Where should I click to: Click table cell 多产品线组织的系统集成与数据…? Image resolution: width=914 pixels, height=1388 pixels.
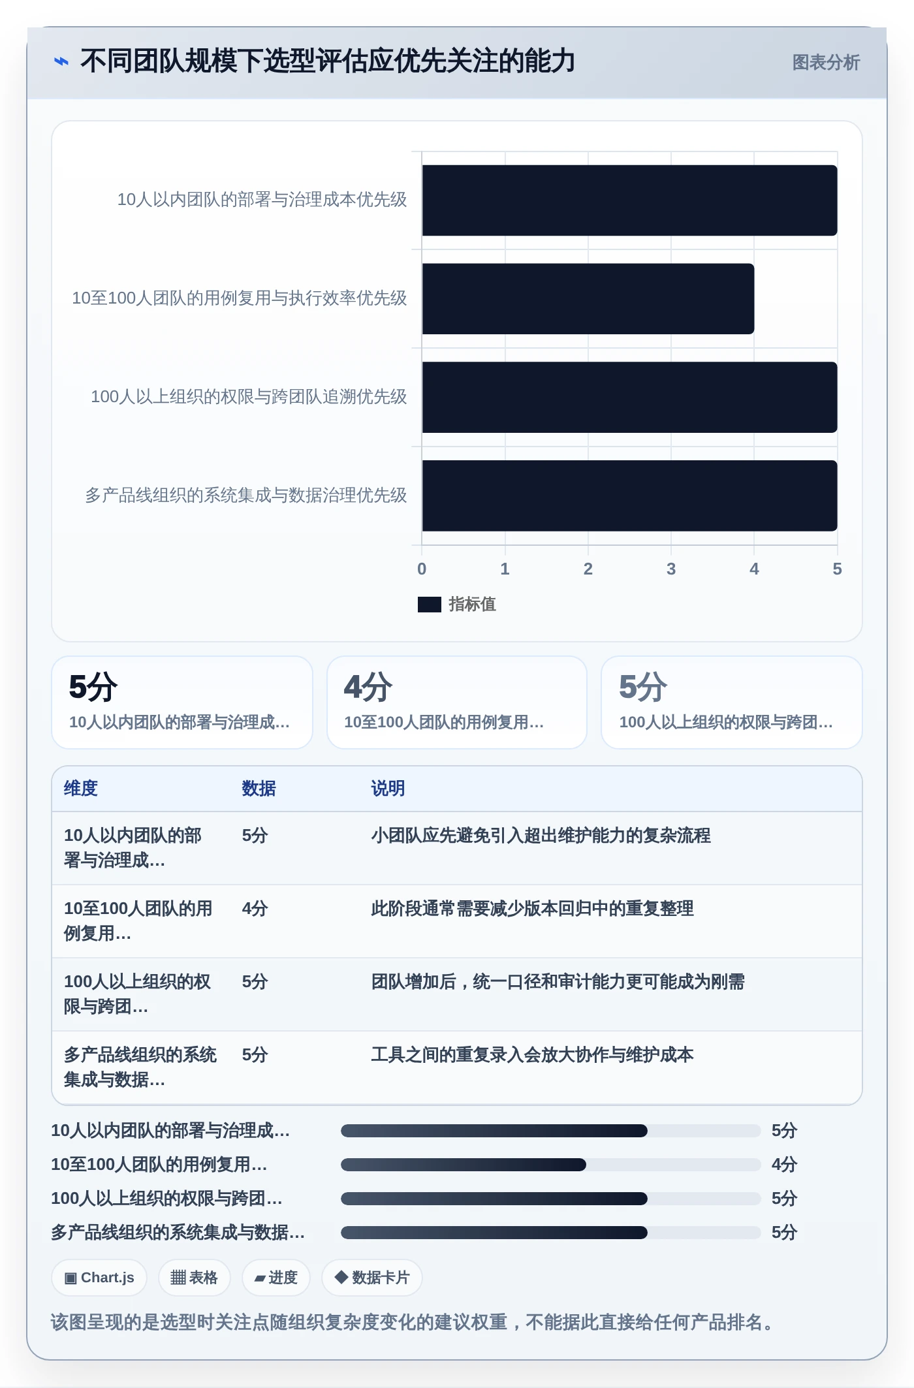pos(140,1067)
